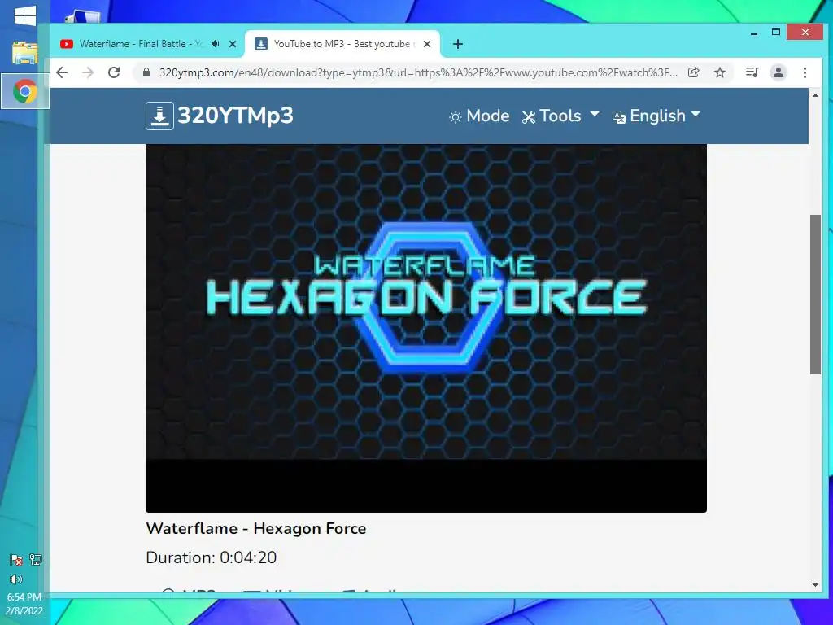Viewport: 833px width, 625px height.
Task: Close the Chrome window
Action: click(x=805, y=33)
